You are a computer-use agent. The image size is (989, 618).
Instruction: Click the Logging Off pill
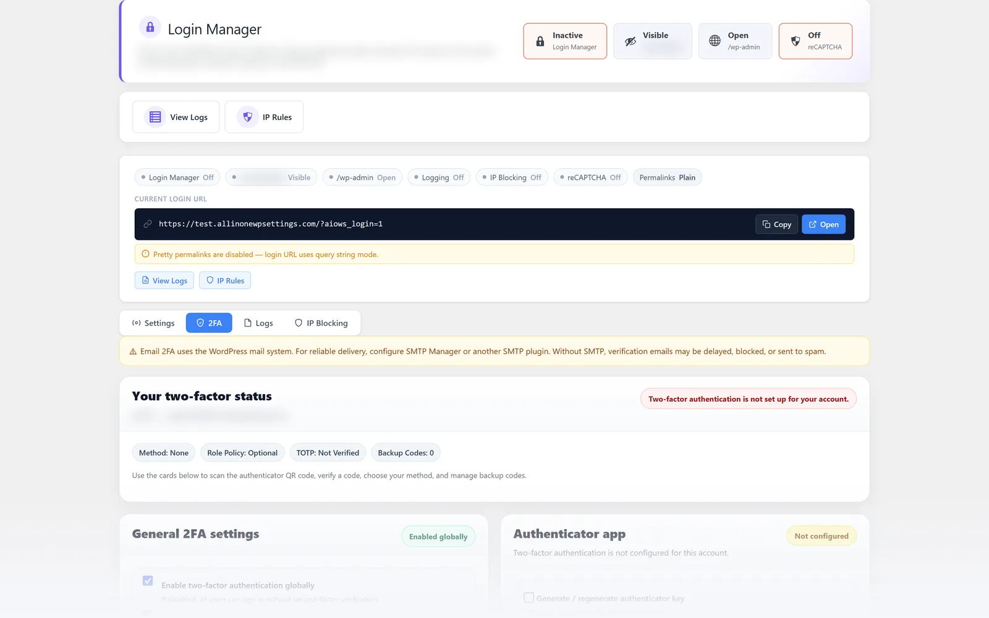coord(439,177)
